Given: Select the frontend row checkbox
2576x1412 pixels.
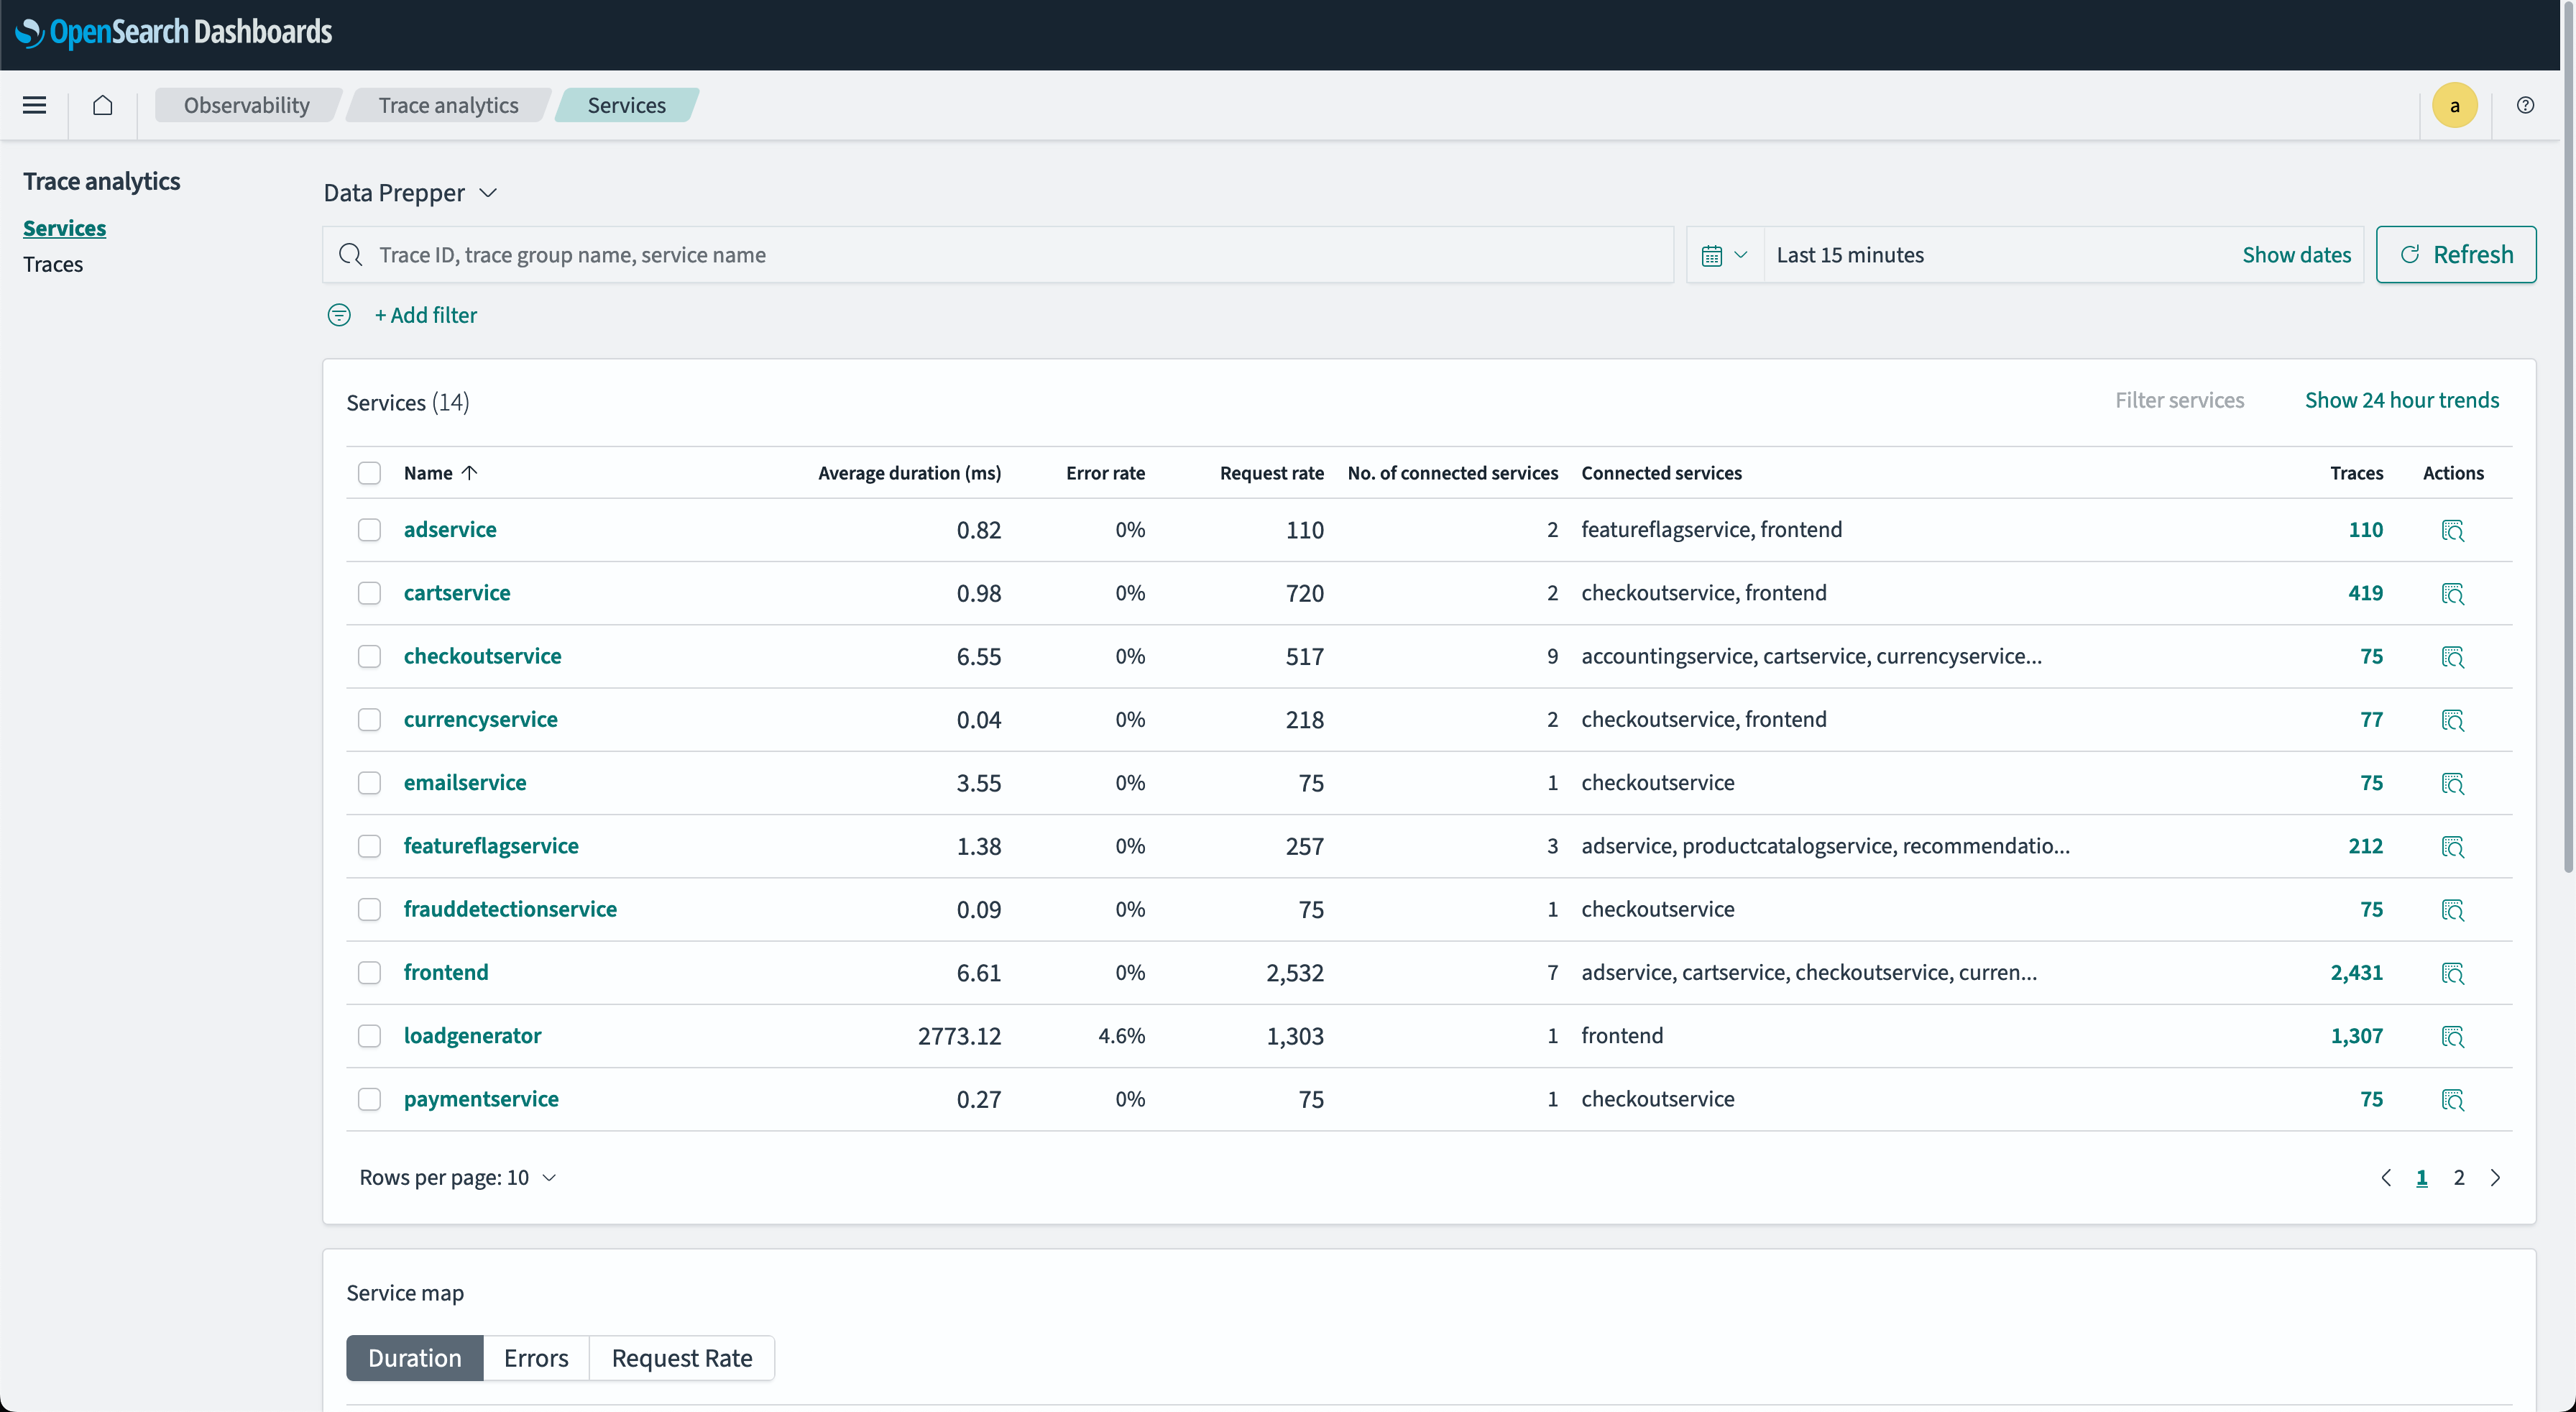Looking at the screenshot, I should click(x=369, y=972).
